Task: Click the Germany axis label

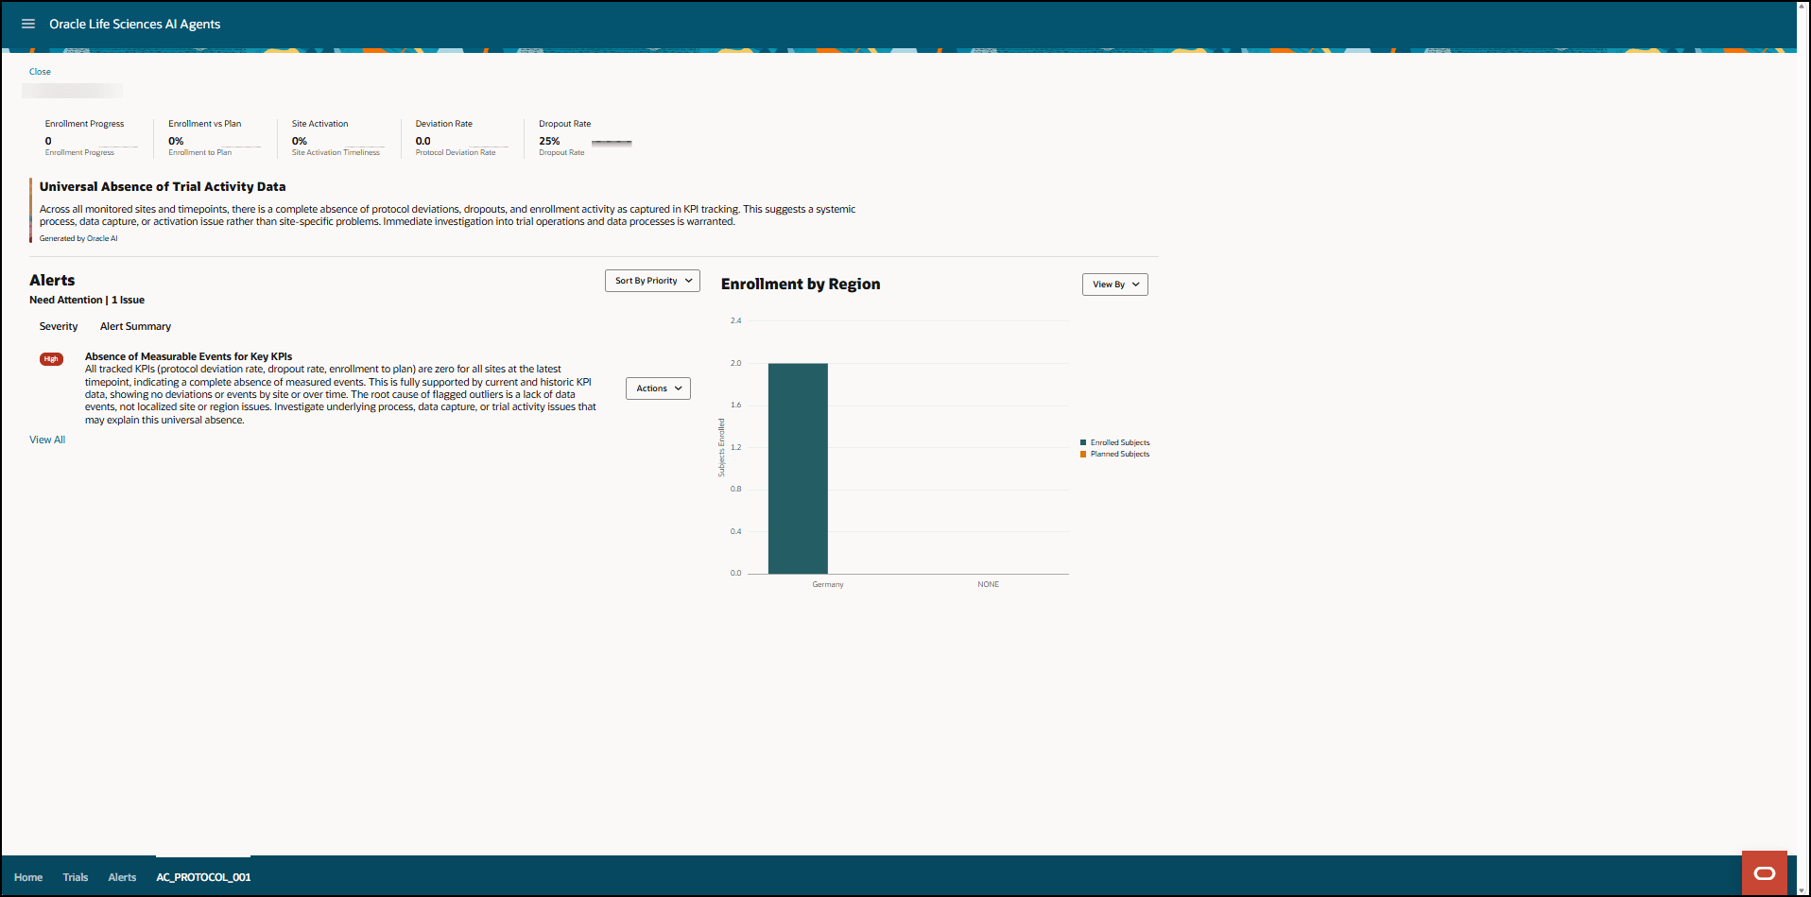Action: 828,584
